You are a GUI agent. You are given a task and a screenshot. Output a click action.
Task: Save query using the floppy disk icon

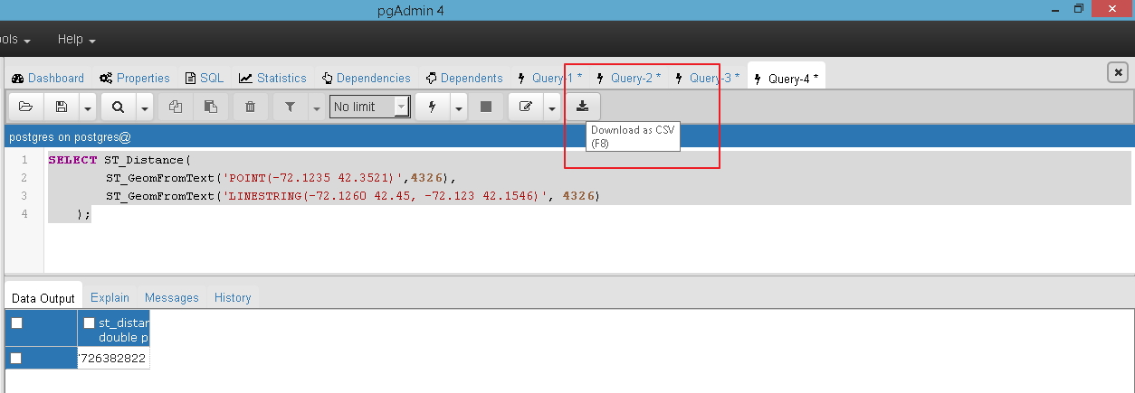[62, 107]
